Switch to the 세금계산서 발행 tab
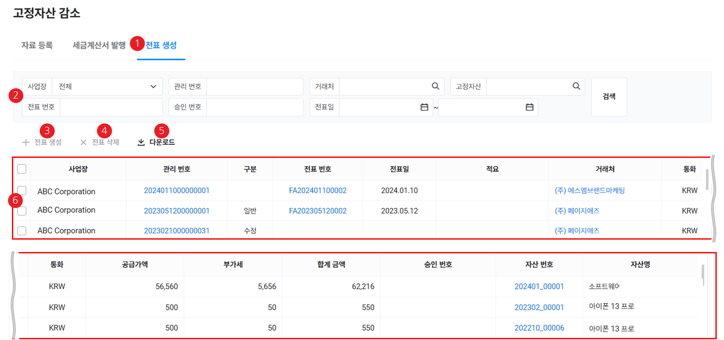The width and height of the screenshot is (724, 340). (x=99, y=45)
